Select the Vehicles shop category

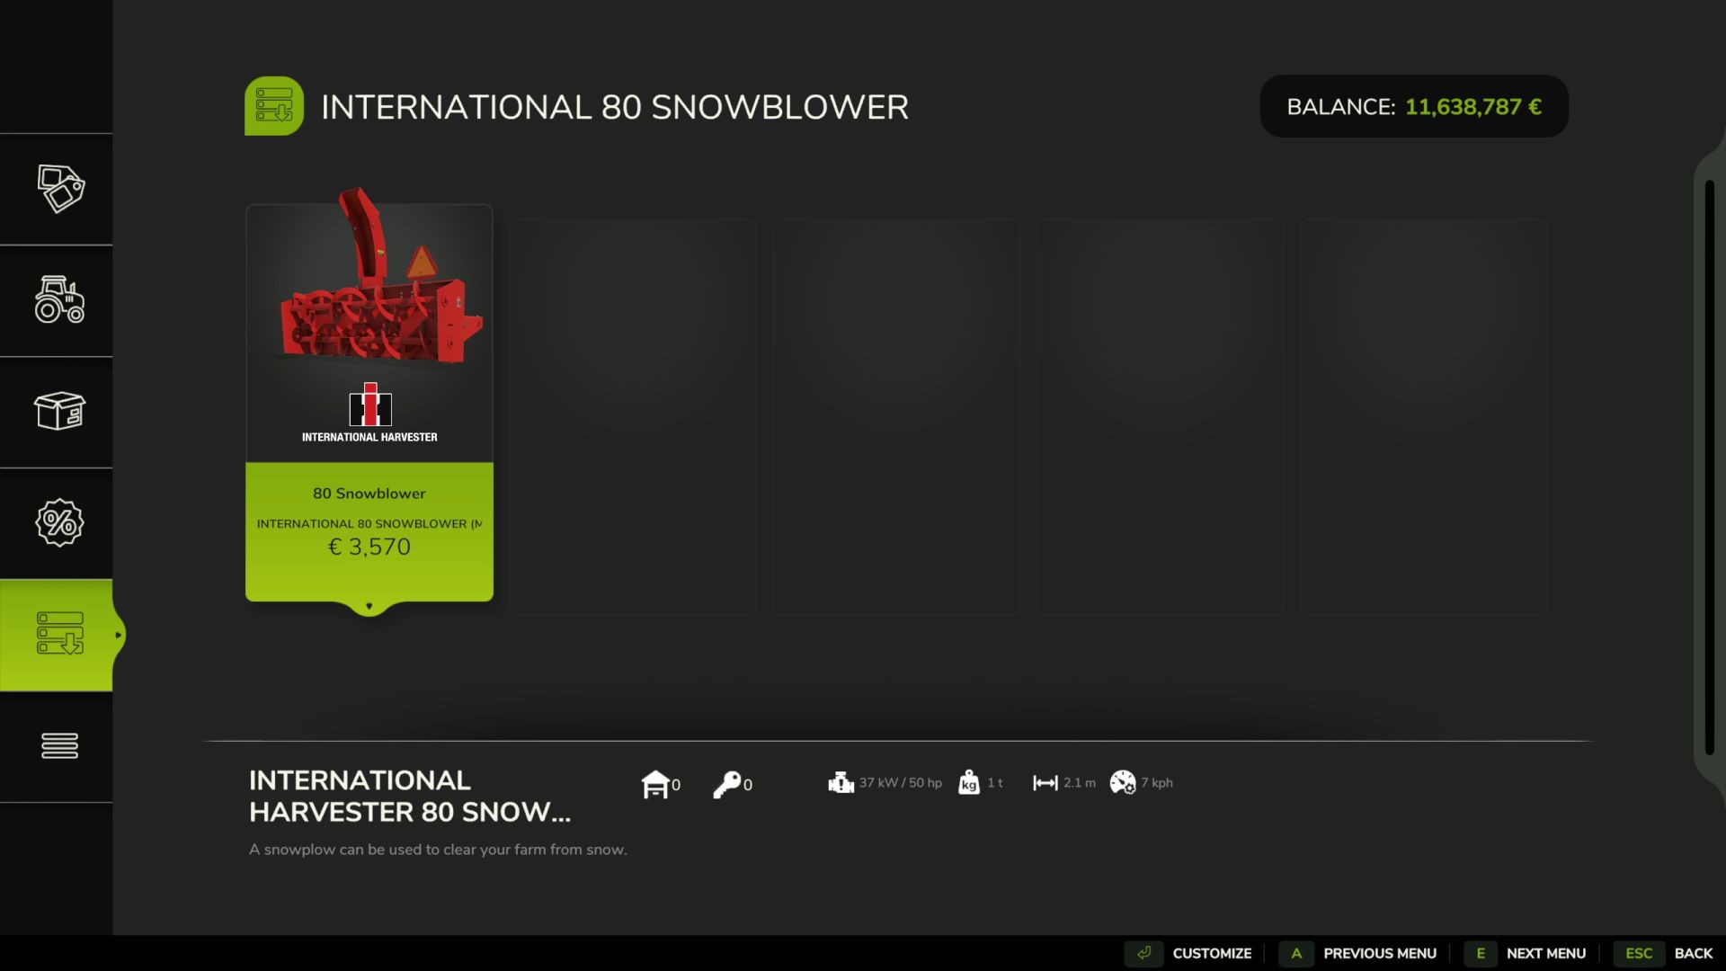59,302
